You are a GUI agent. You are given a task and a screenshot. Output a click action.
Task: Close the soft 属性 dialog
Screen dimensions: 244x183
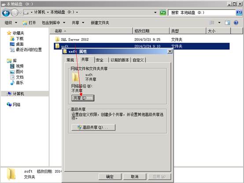tap(170, 51)
